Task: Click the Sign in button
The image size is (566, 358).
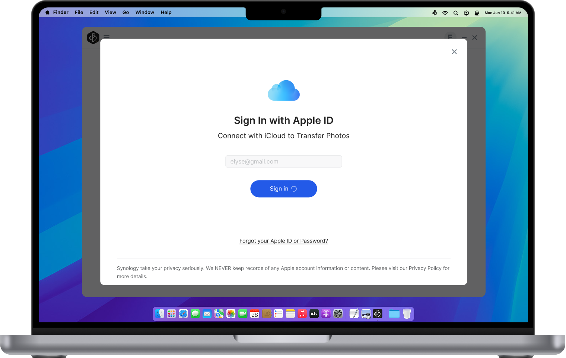Action: click(283, 189)
